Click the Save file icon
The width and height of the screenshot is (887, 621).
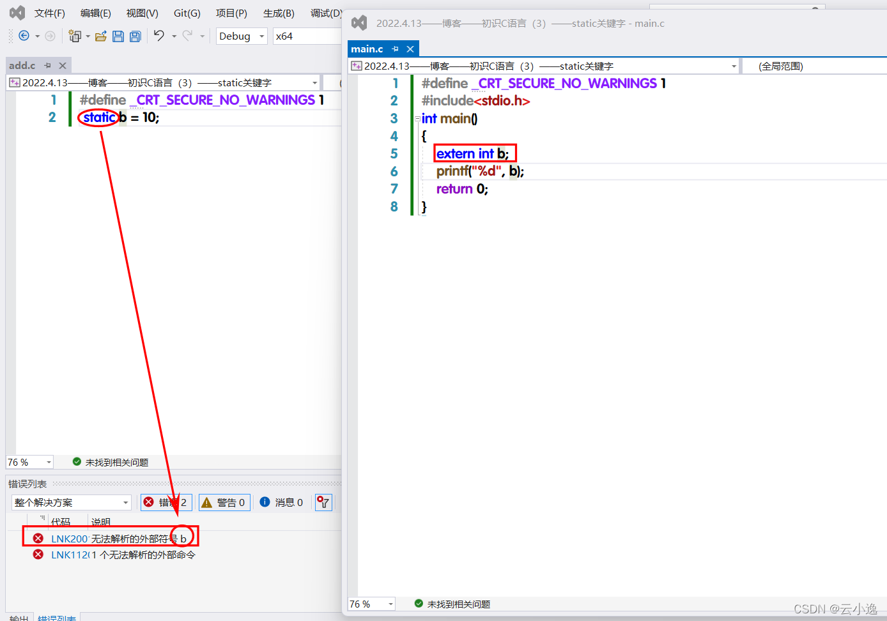(x=118, y=36)
